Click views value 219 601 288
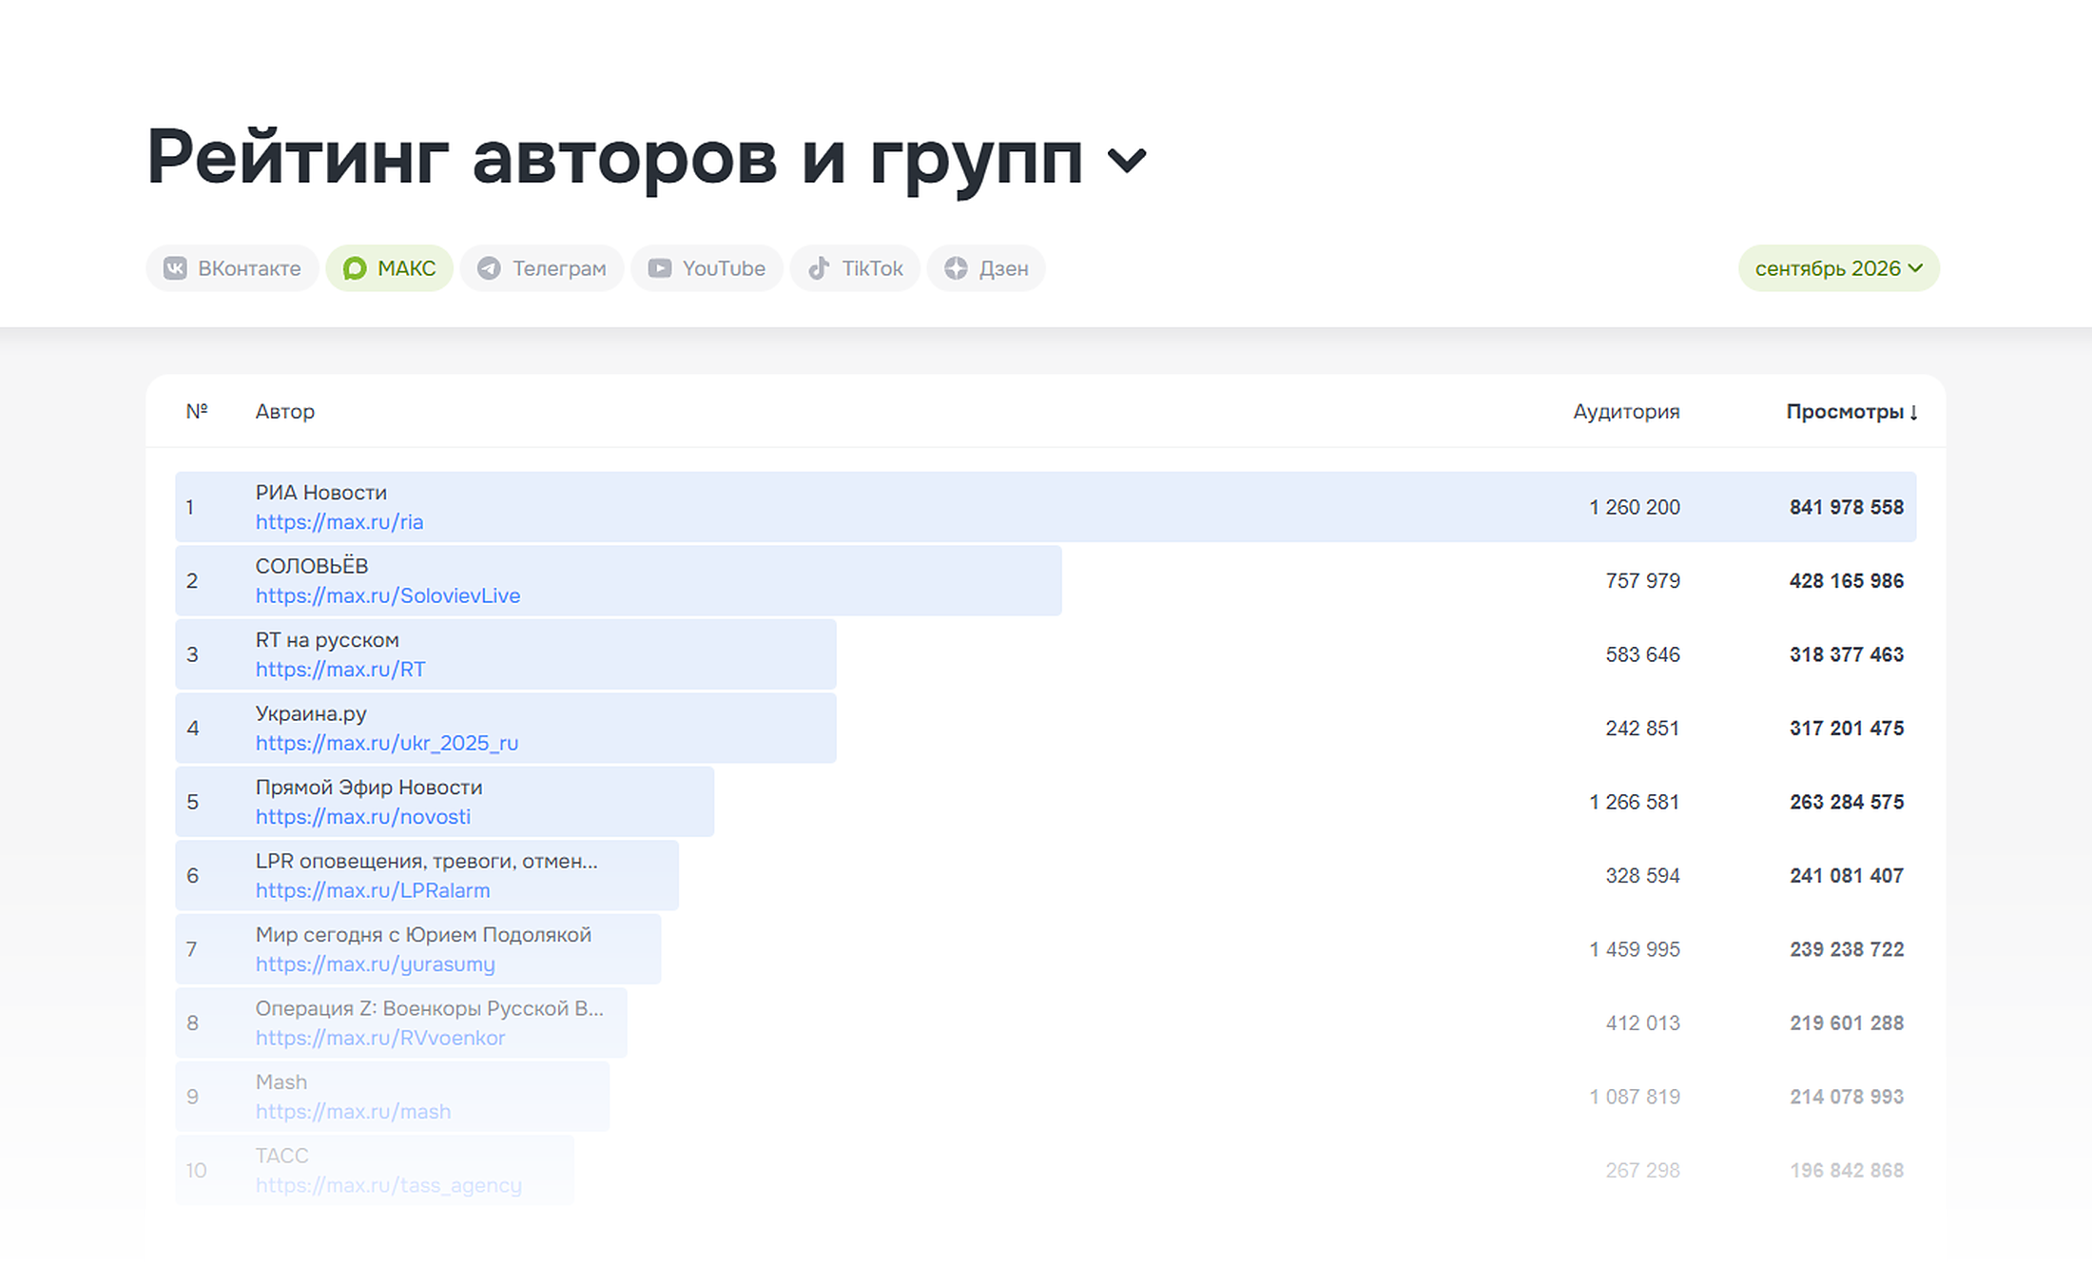 [1847, 1023]
